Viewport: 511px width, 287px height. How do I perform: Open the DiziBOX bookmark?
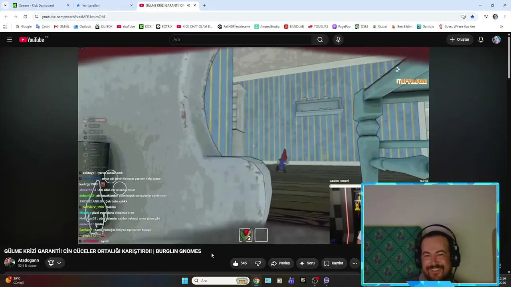(x=104, y=27)
